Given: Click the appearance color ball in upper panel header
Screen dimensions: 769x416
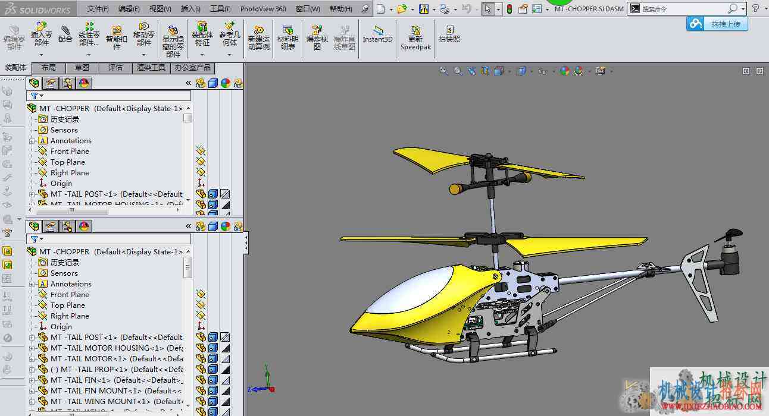Looking at the screenshot, I should (226, 83).
